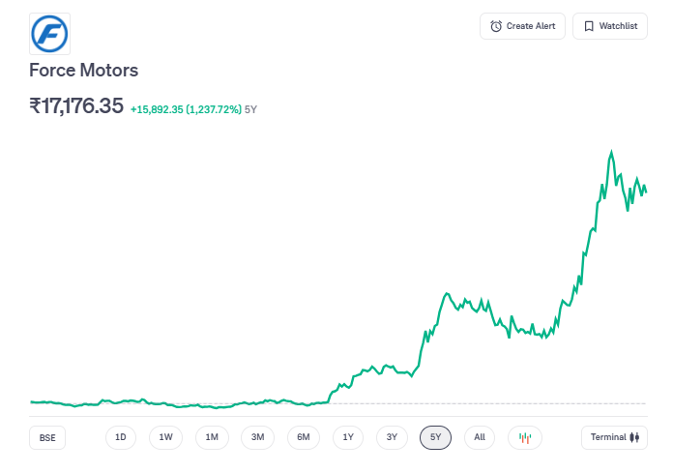
Task: Select the 1W time range
Action: coord(165,437)
